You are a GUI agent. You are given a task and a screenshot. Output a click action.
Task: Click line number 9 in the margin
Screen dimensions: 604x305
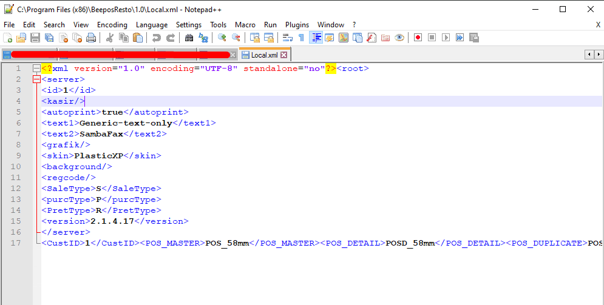click(x=18, y=156)
